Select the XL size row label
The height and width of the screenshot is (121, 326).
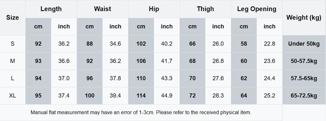pyautogui.click(x=12, y=96)
